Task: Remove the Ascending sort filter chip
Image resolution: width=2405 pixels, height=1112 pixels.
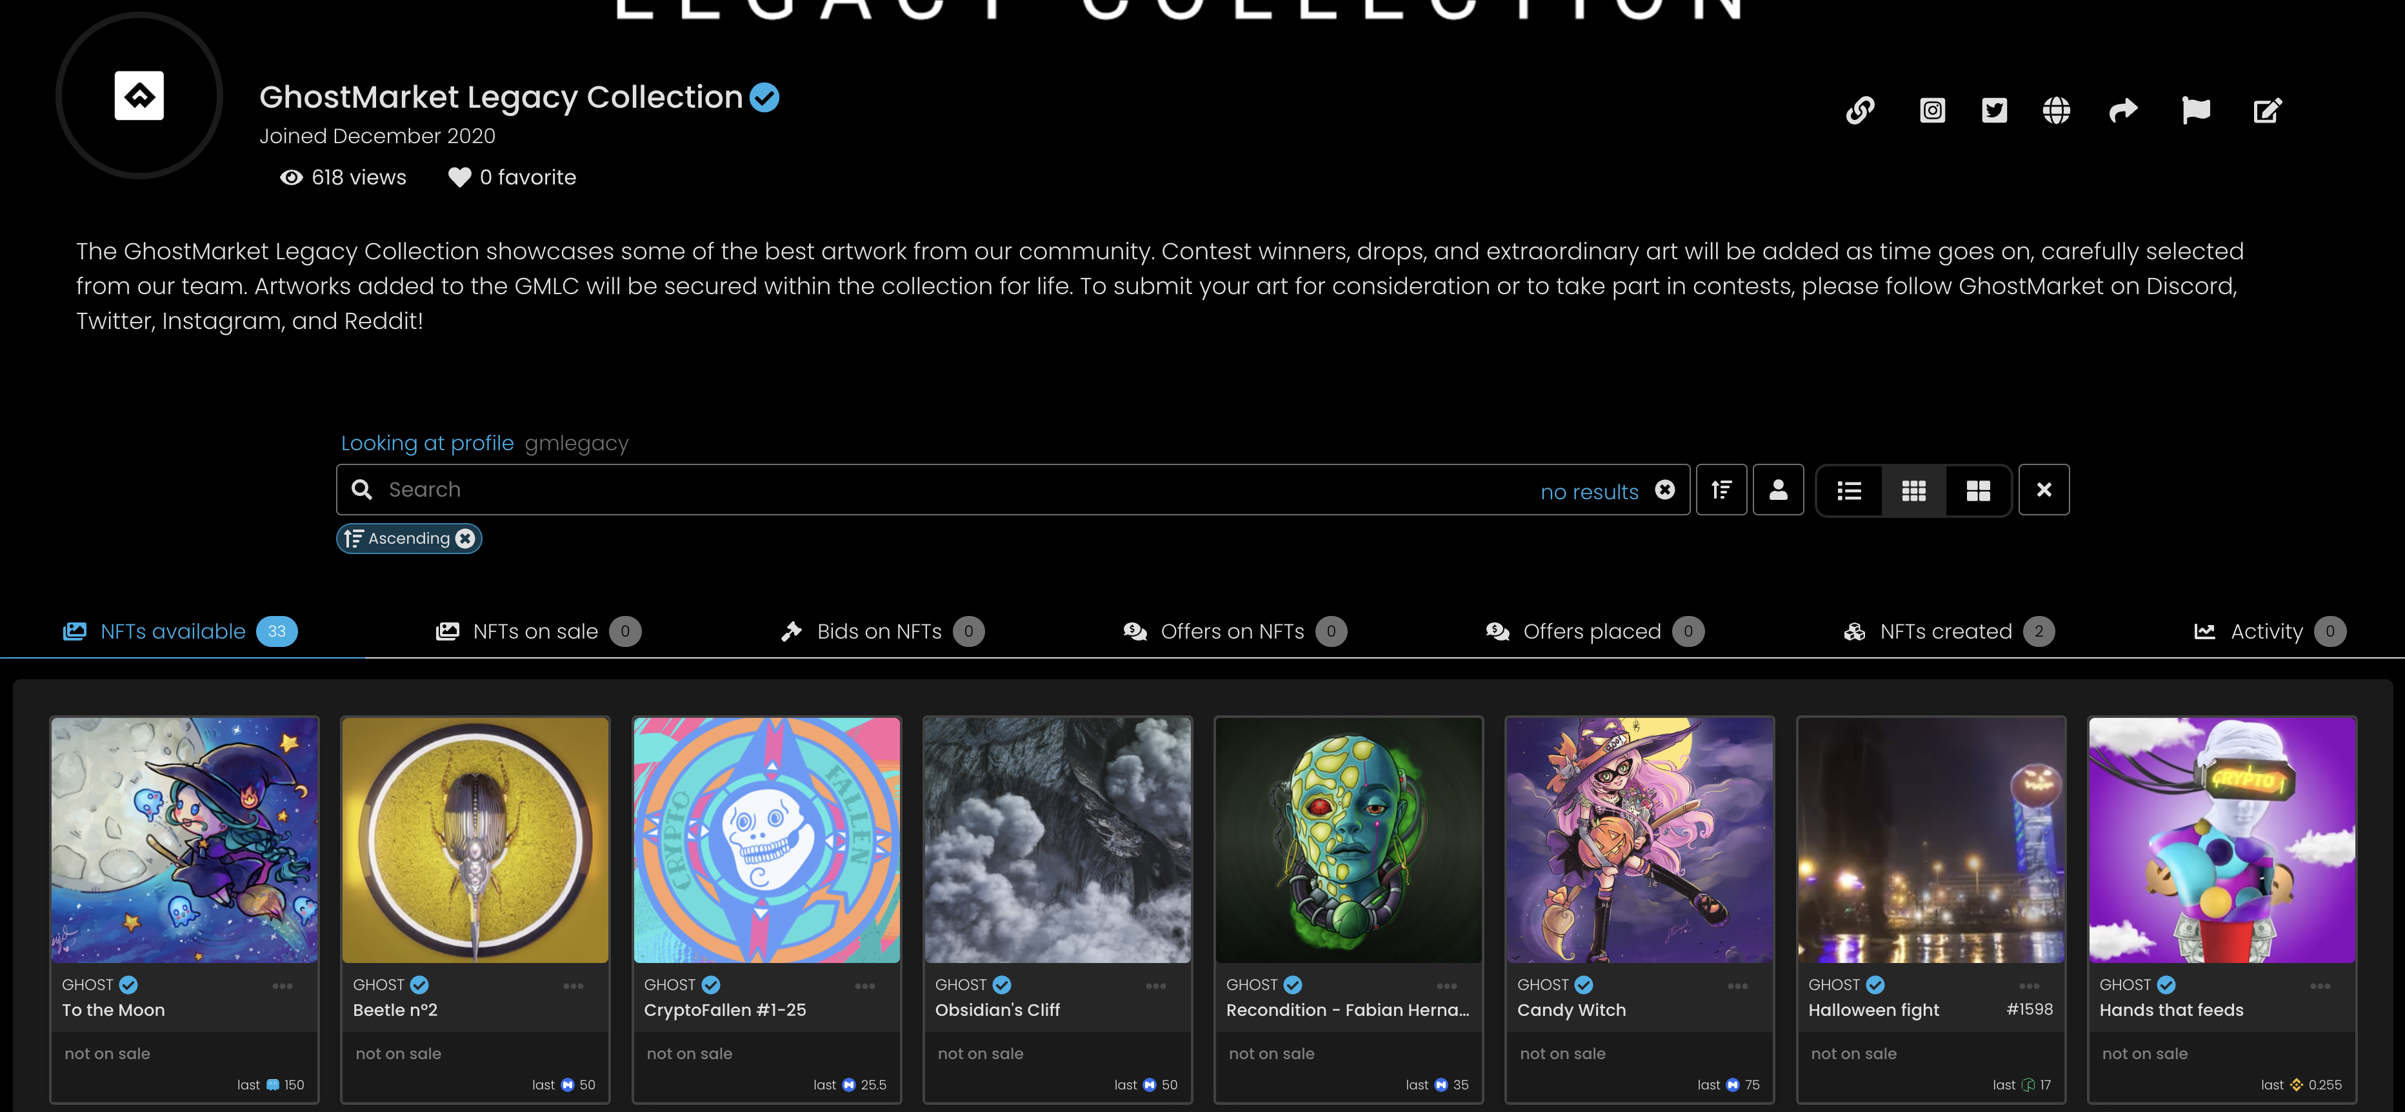Action: click(465, 539)
